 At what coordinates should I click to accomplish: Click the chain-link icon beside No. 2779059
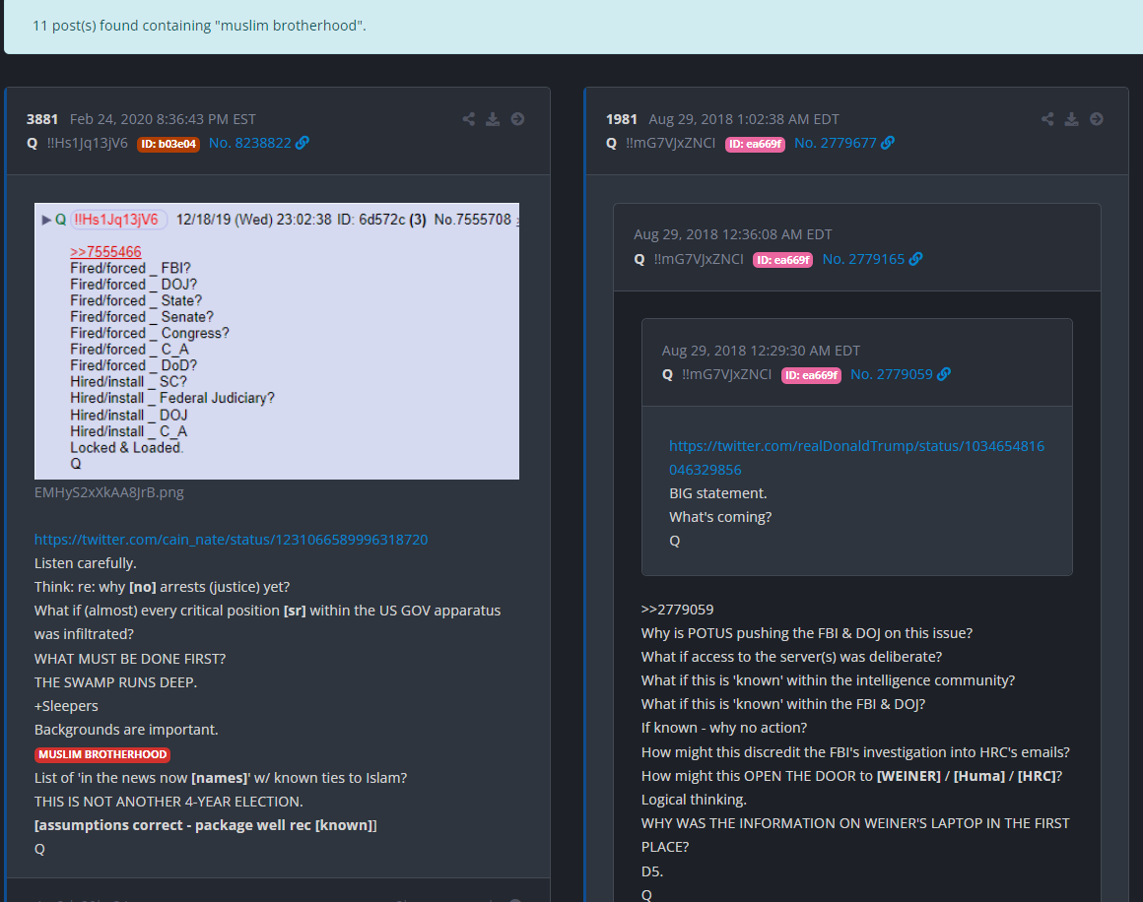(x=944, y=374)
